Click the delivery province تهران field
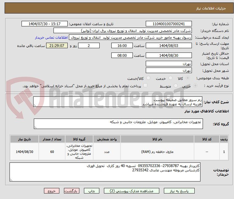The height and width of the screenshot is (199, 234). [x=169, y=64]
